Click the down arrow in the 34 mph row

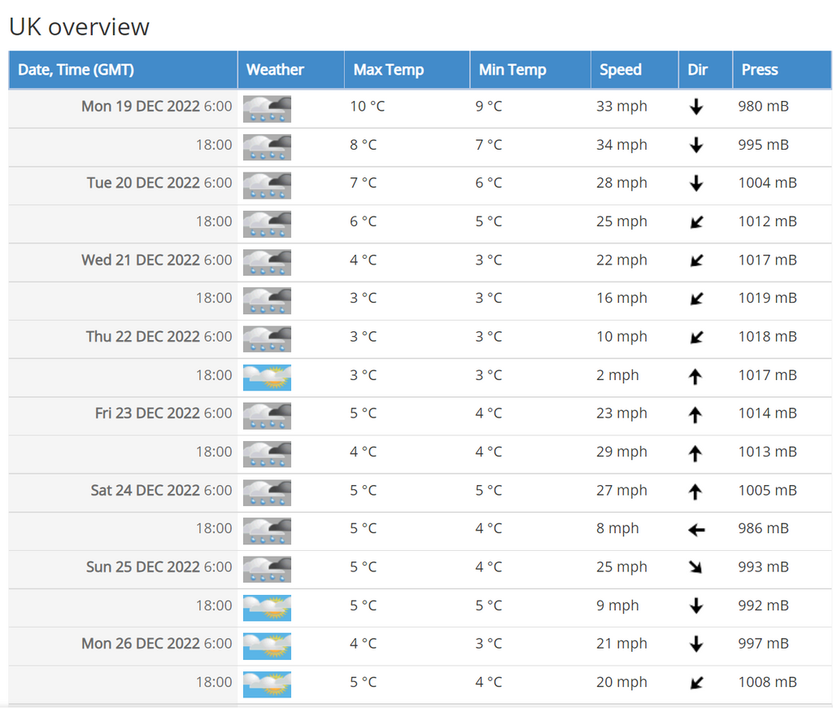tap(696, 145)
